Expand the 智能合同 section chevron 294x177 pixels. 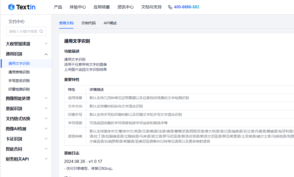(x=46, y=149)
